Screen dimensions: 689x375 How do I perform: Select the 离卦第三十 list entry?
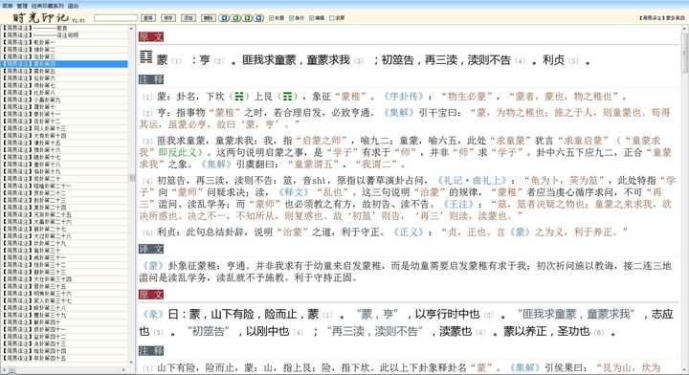tap(64, 251)
